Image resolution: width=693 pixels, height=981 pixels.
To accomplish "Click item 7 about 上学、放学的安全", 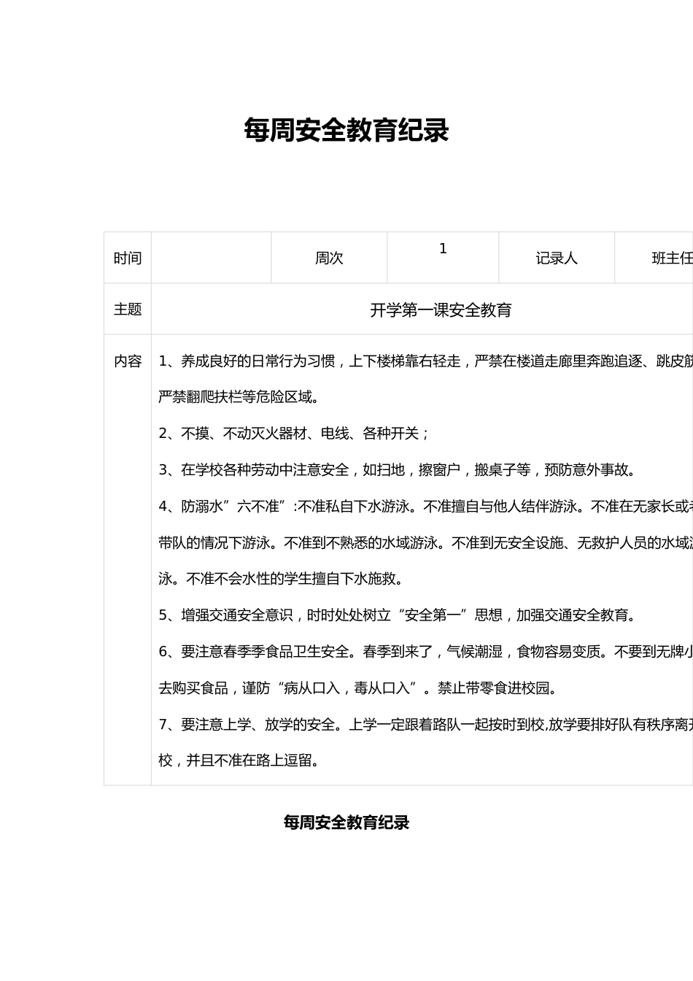I will 425,725.
